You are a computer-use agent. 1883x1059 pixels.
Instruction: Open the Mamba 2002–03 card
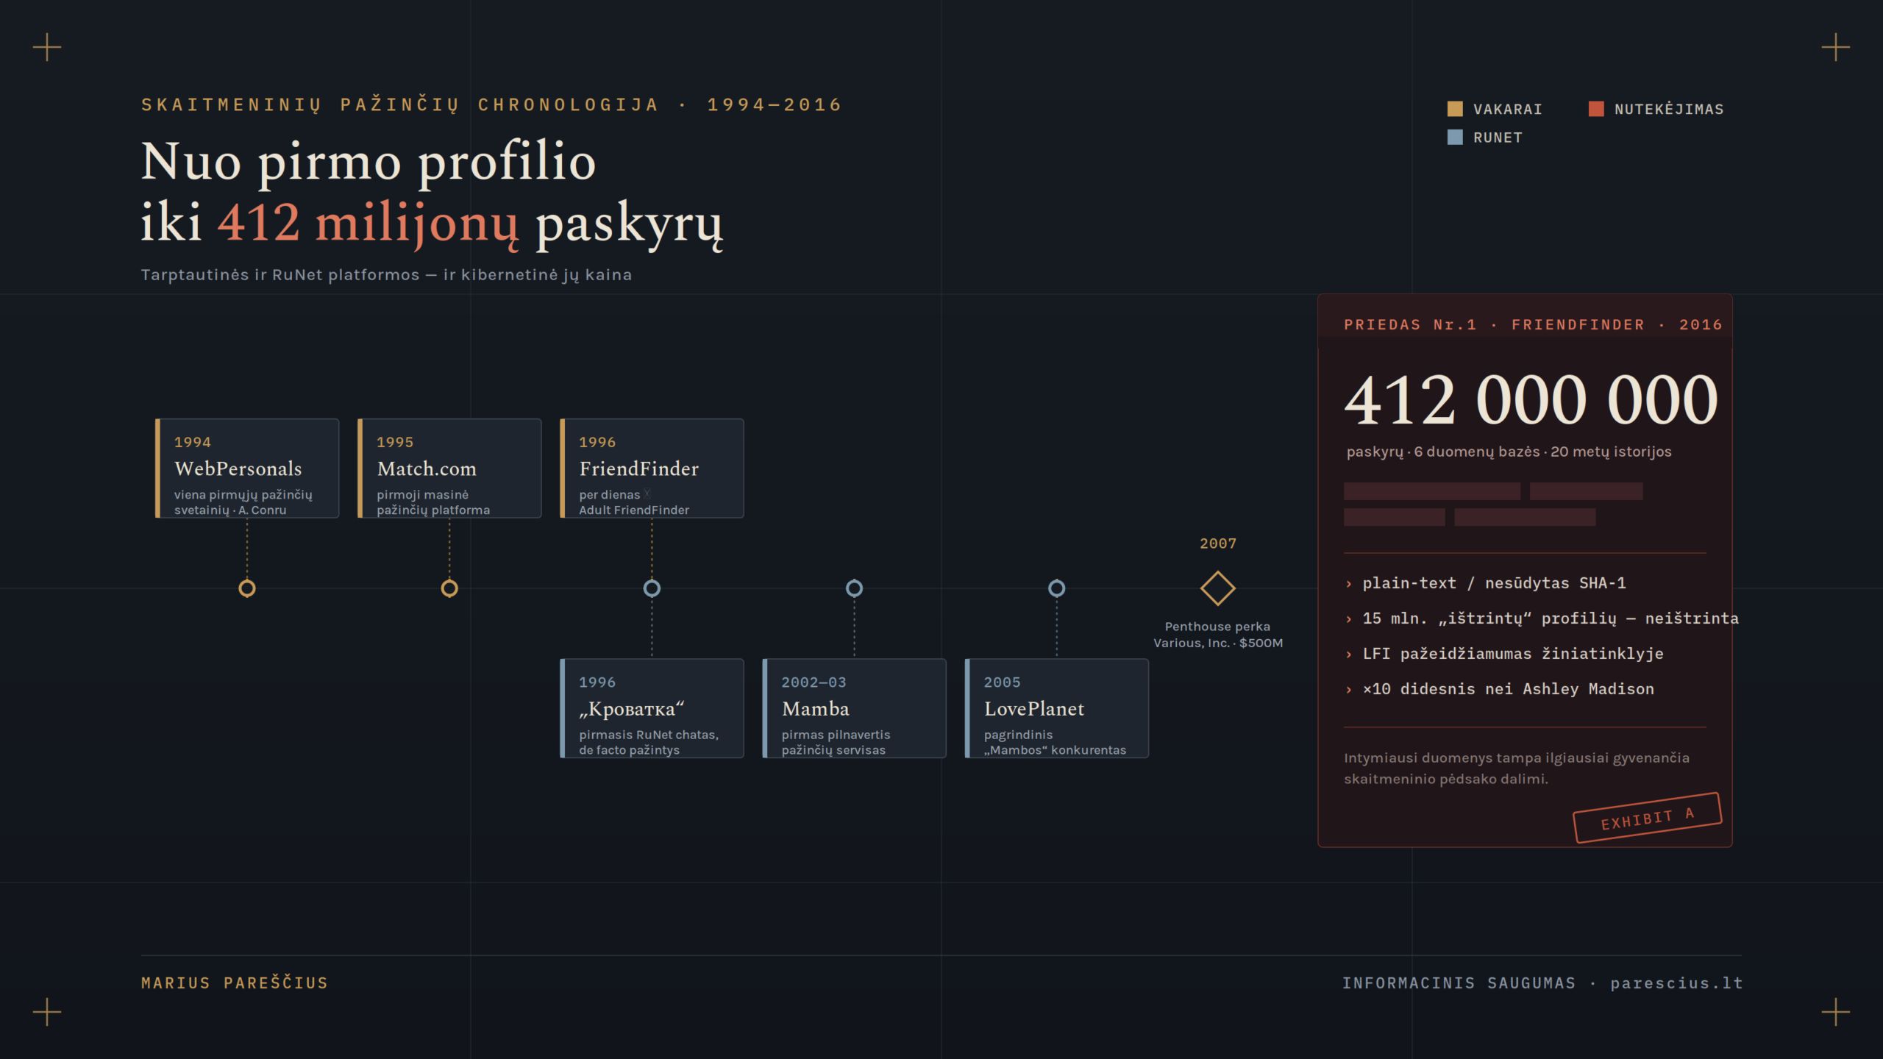(x=854, y=708)
